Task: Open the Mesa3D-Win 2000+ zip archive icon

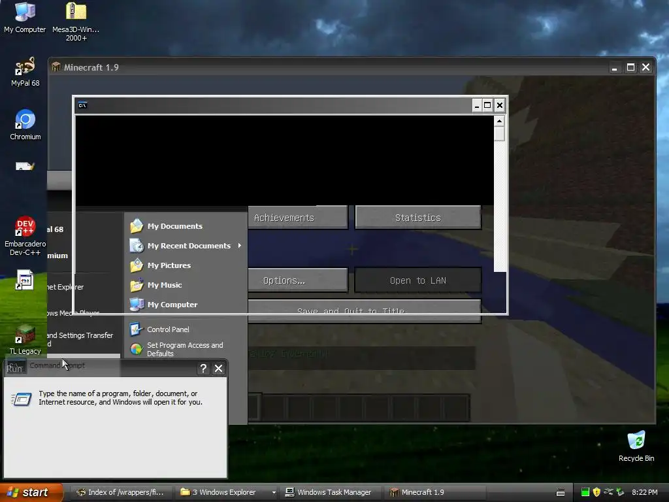Action: pyautogui.click(x=76, y=20)
